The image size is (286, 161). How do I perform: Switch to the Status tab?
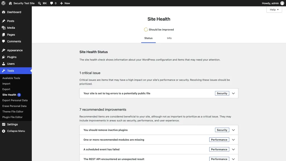tap(148, 38)
